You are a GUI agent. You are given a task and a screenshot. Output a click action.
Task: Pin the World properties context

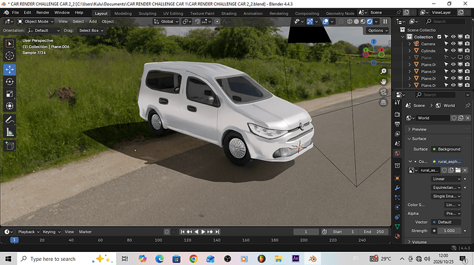click(467, 105)
